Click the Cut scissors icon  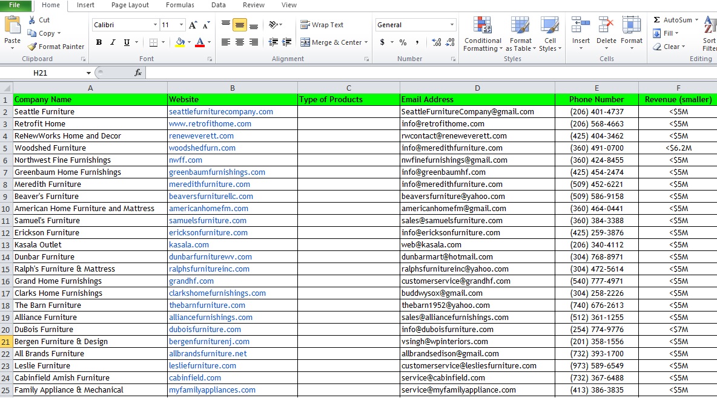(x=32, y=20)
